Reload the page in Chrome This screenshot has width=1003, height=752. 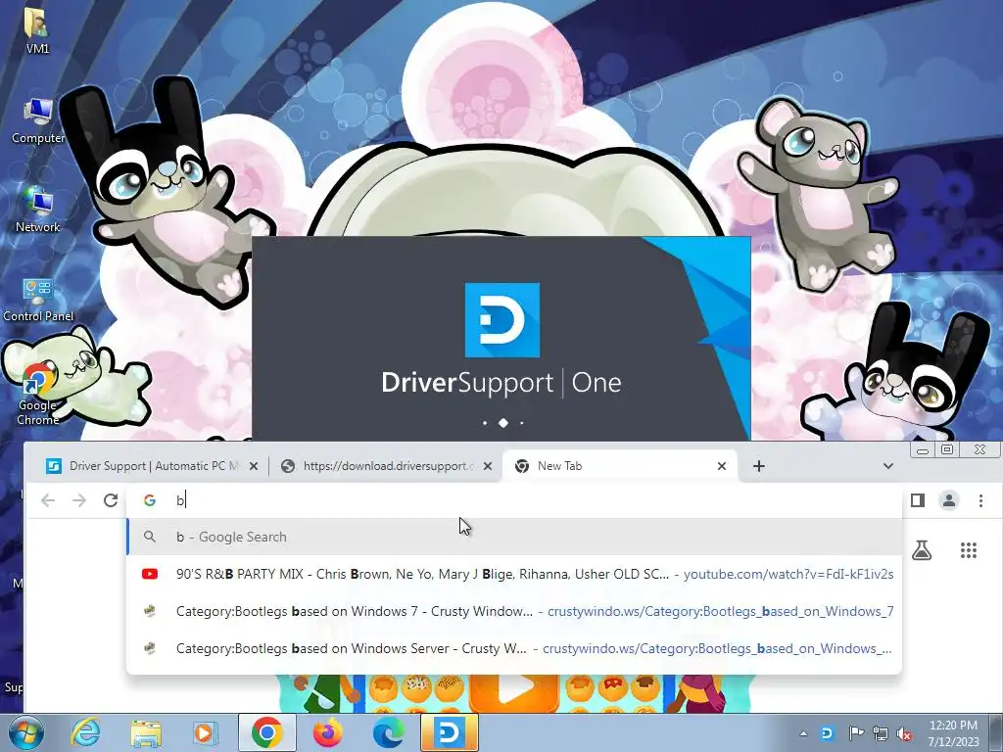tap(111, 500)
